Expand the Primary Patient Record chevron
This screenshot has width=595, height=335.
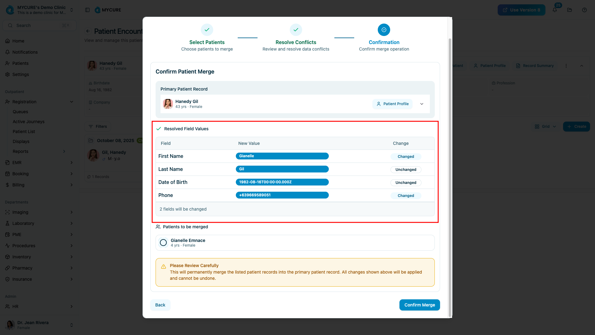click(x=422, y=104)
